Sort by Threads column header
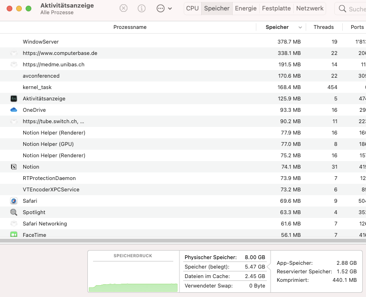This screenshot has width=366, height=297. [324, 27]
